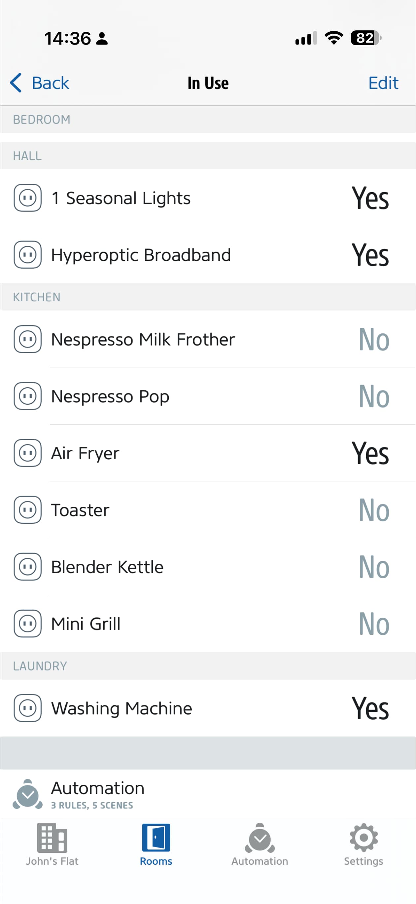416x904 pixels.
Task: Tap the Washing Machine outlet icon
Action: click(x=28, y=708)
